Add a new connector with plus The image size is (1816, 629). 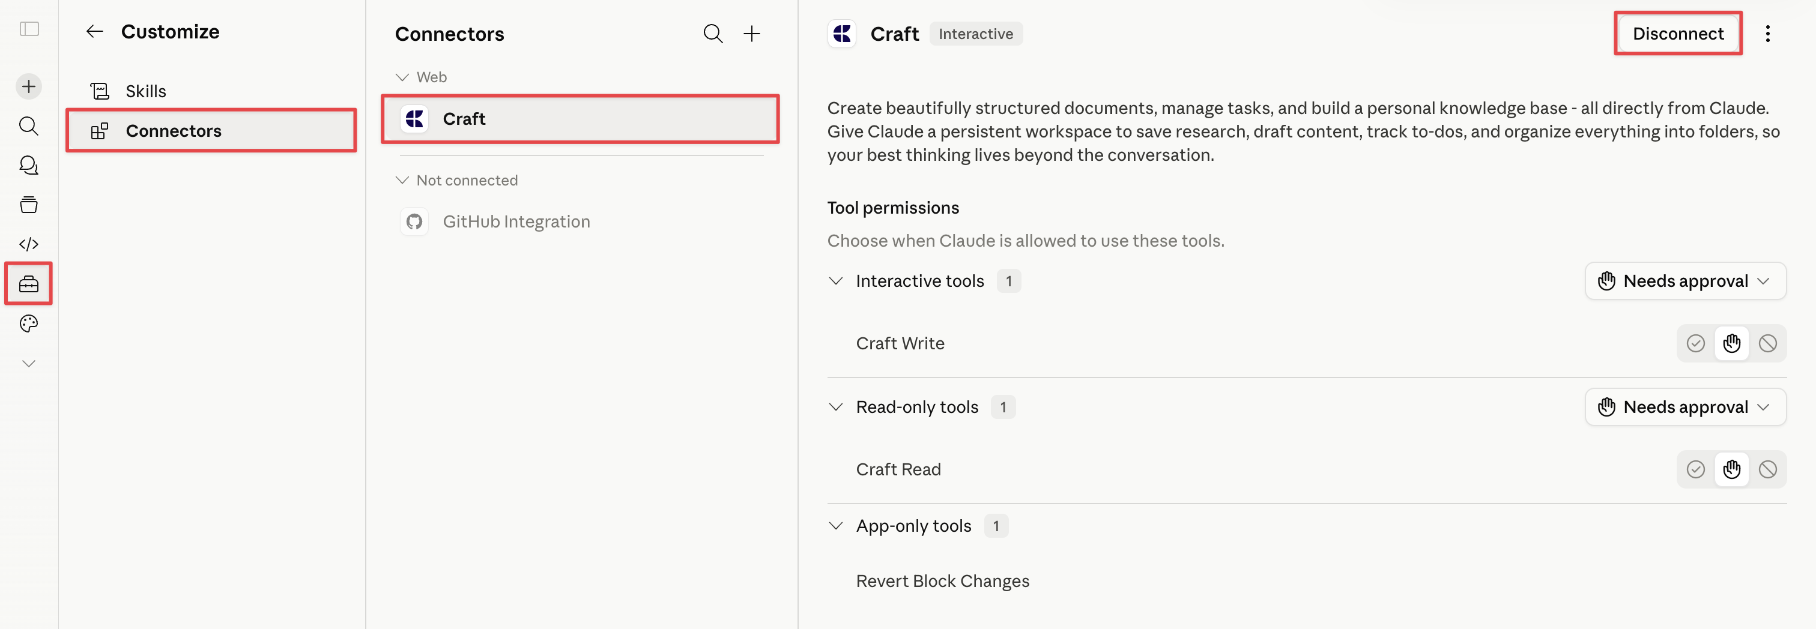coord(752,34)
